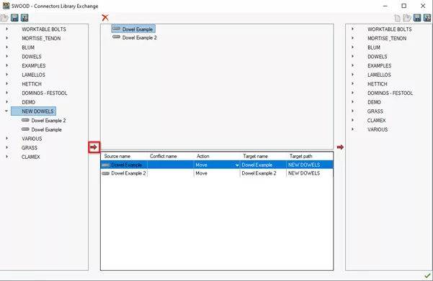Click the Action column header
The image size is (433, 281).
coord(217,156)
